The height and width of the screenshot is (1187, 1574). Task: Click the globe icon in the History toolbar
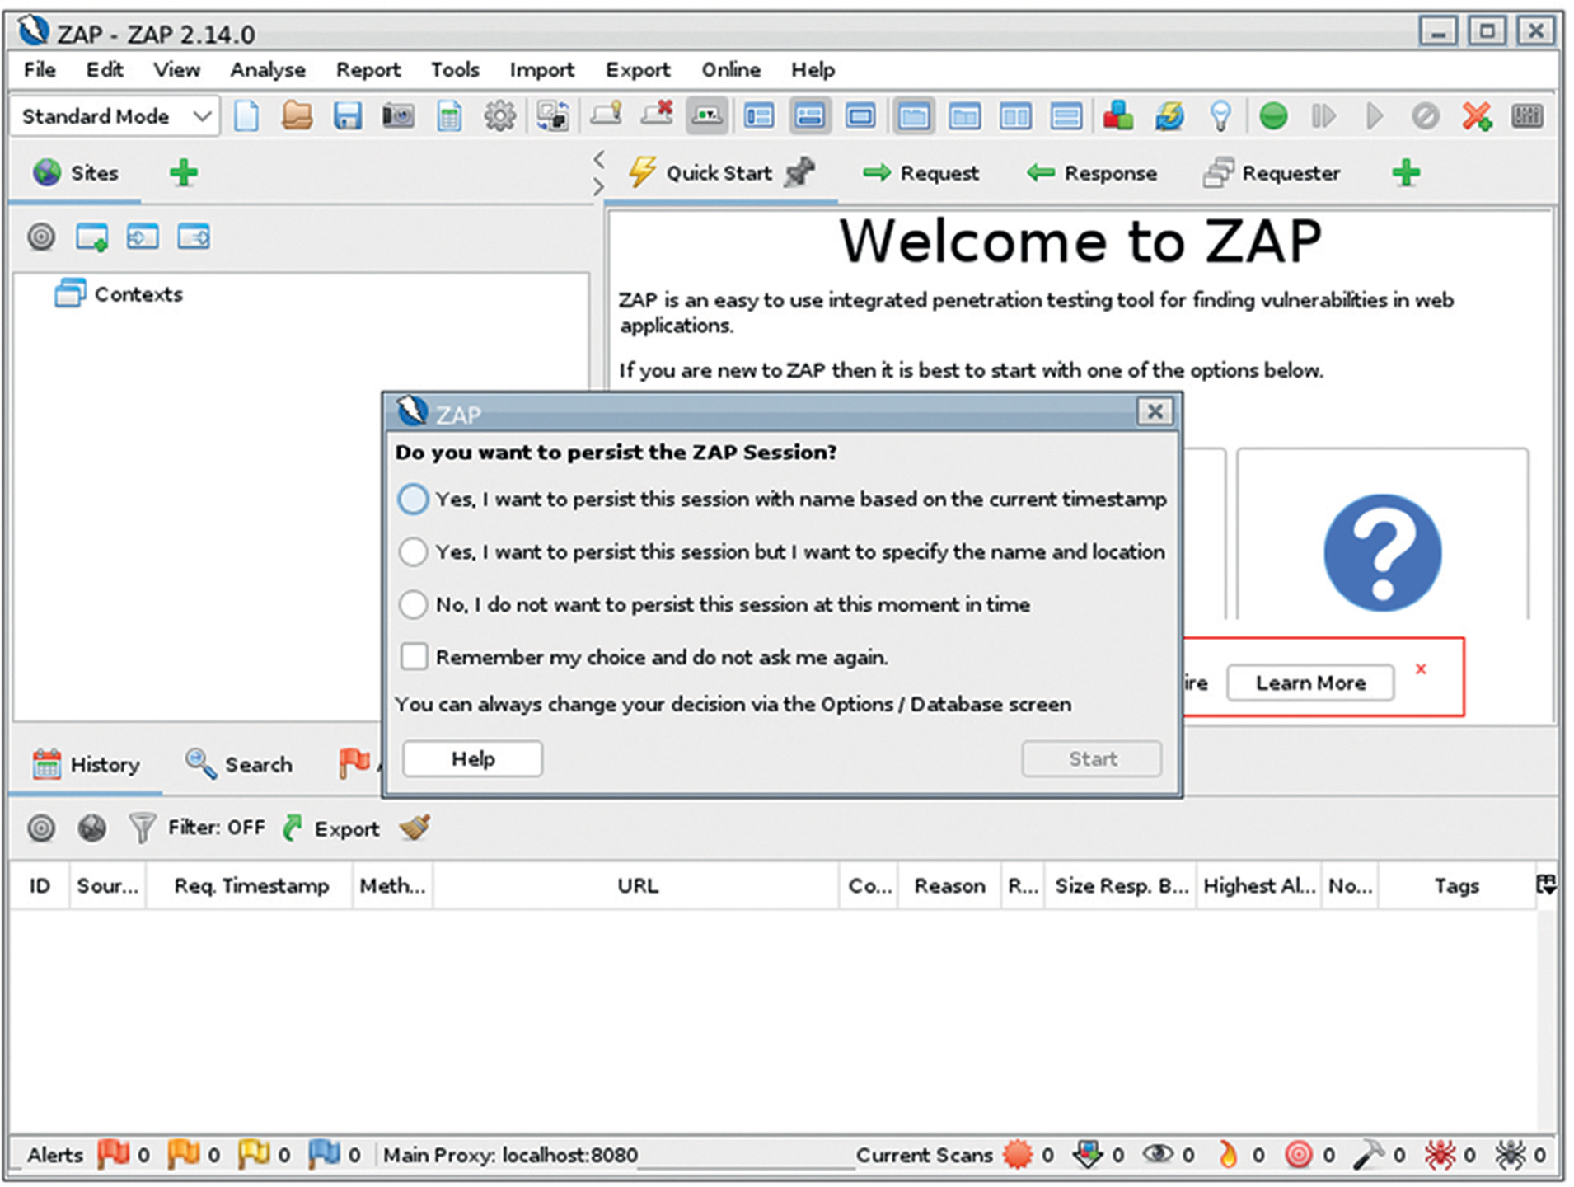coord(92,828)
